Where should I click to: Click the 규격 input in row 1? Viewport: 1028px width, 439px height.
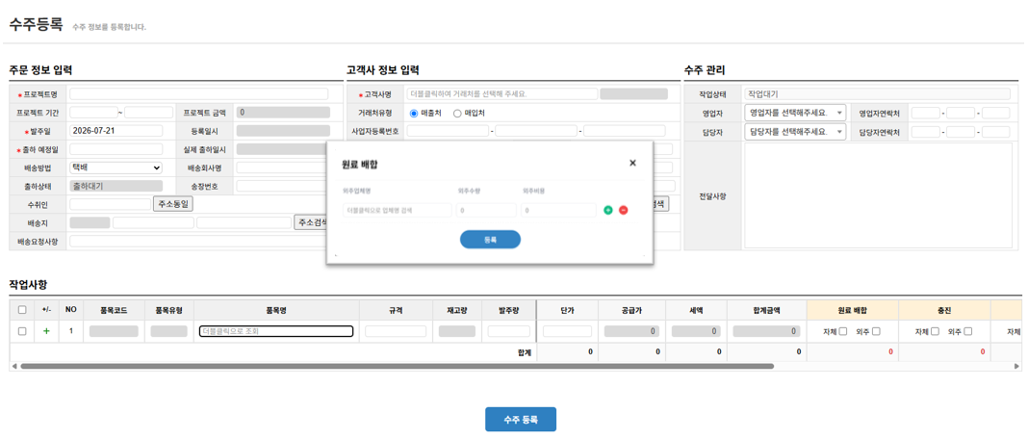point(396,331)
